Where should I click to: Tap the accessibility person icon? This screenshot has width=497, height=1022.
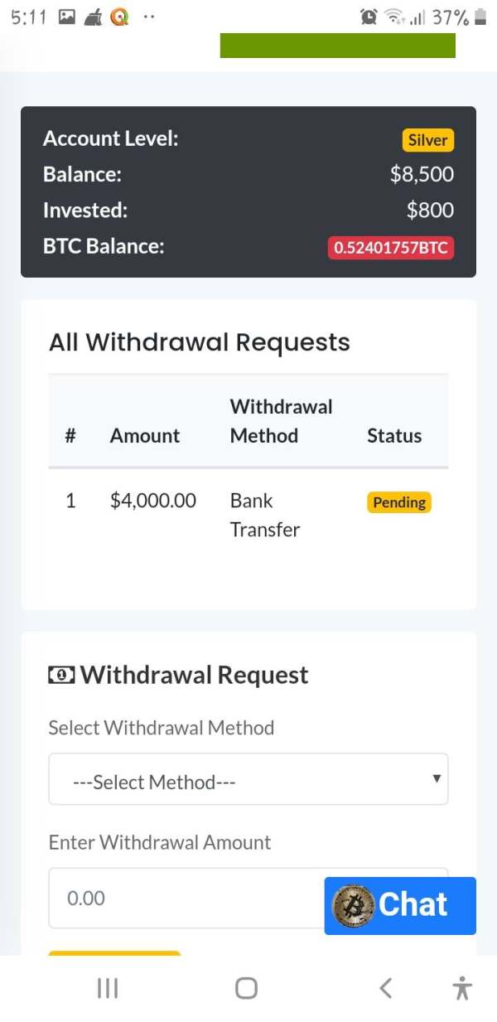tap(462, 988)
